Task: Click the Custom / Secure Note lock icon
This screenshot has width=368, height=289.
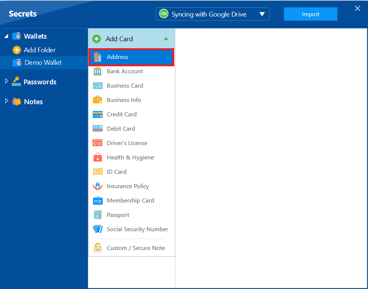Action: 98,248
